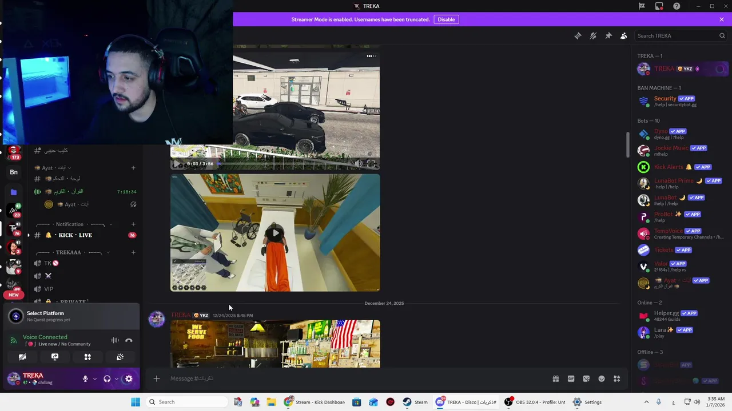Open Windows Start menu
732x411 pixels.
coord(136,402)
